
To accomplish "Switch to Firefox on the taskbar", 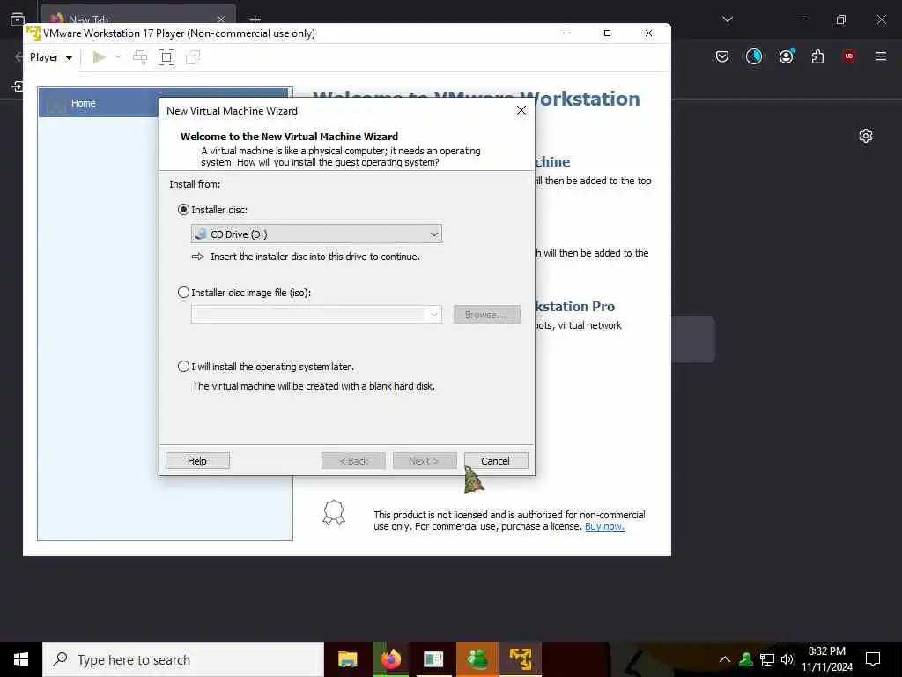I will (390, 659).
